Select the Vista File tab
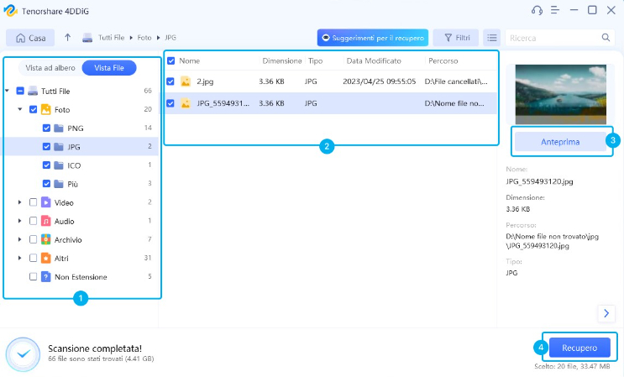The width and height of the screenshot is (624, 377). pos(108,67)
